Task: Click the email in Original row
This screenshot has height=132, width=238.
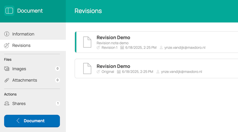Action: click(182, 72)
